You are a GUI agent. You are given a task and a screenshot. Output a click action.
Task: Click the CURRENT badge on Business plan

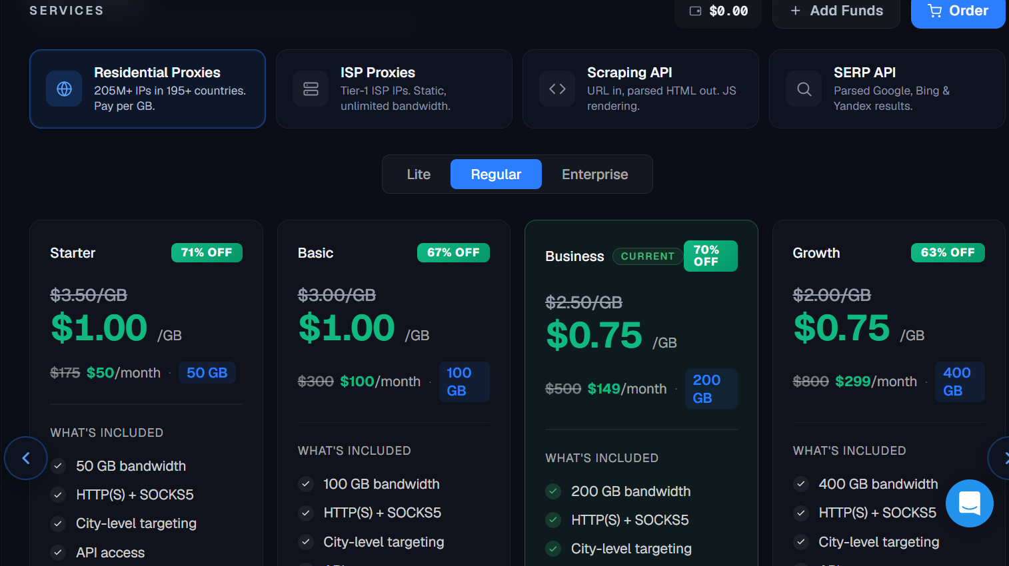(648, 256)
